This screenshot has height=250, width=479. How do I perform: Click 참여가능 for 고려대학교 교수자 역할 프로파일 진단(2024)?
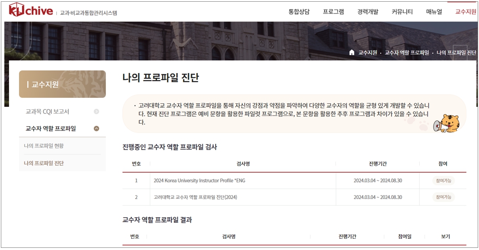point(443,197)
